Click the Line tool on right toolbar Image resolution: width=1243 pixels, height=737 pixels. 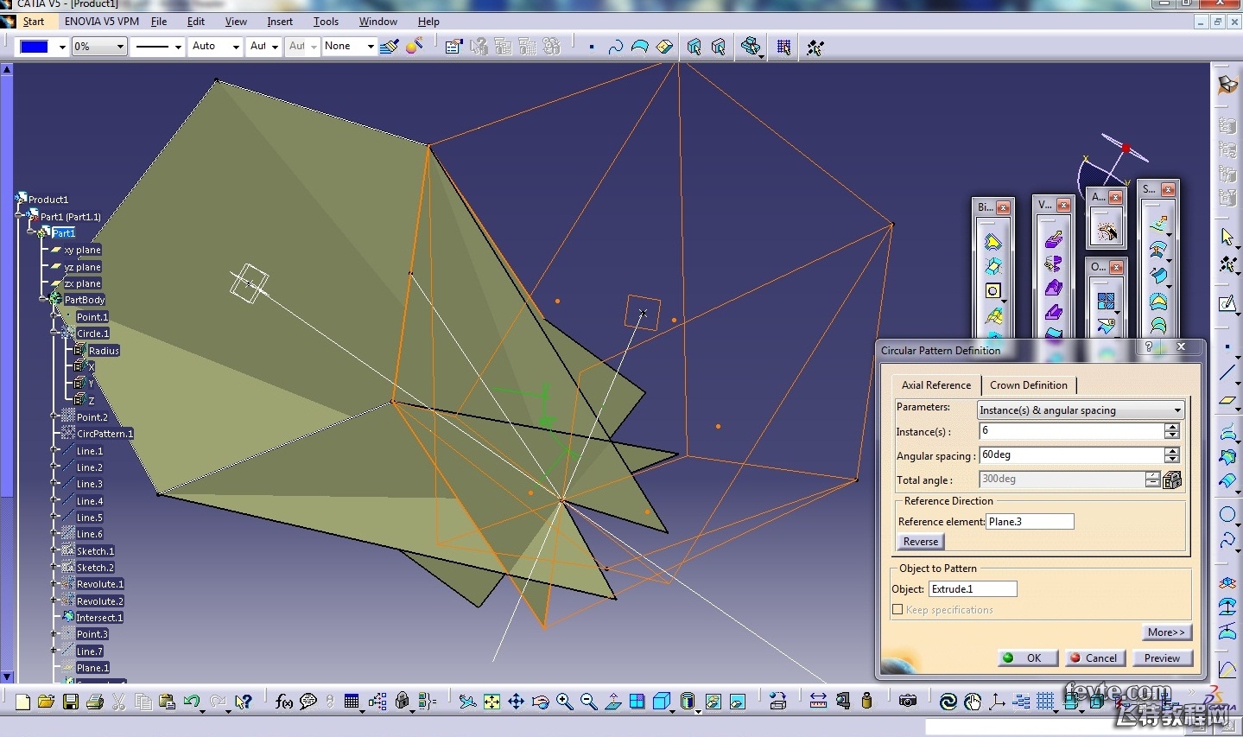tap(1227, 372)
